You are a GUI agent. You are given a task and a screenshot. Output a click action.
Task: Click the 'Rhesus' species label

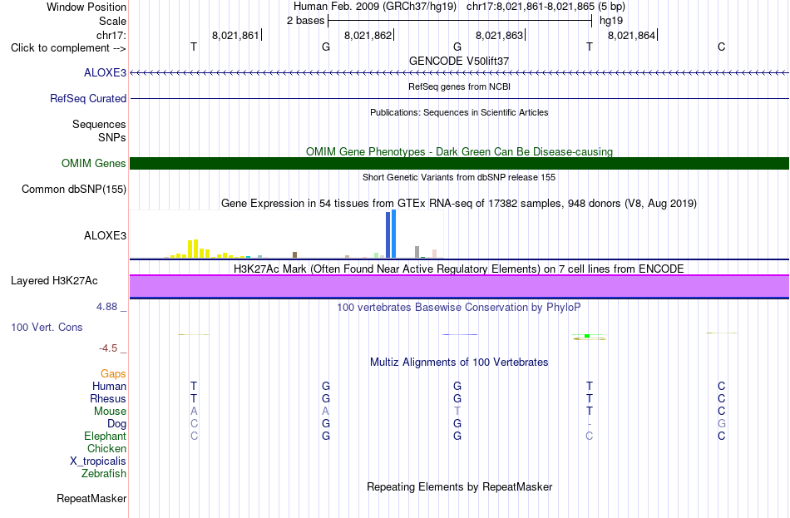[108, 398]
